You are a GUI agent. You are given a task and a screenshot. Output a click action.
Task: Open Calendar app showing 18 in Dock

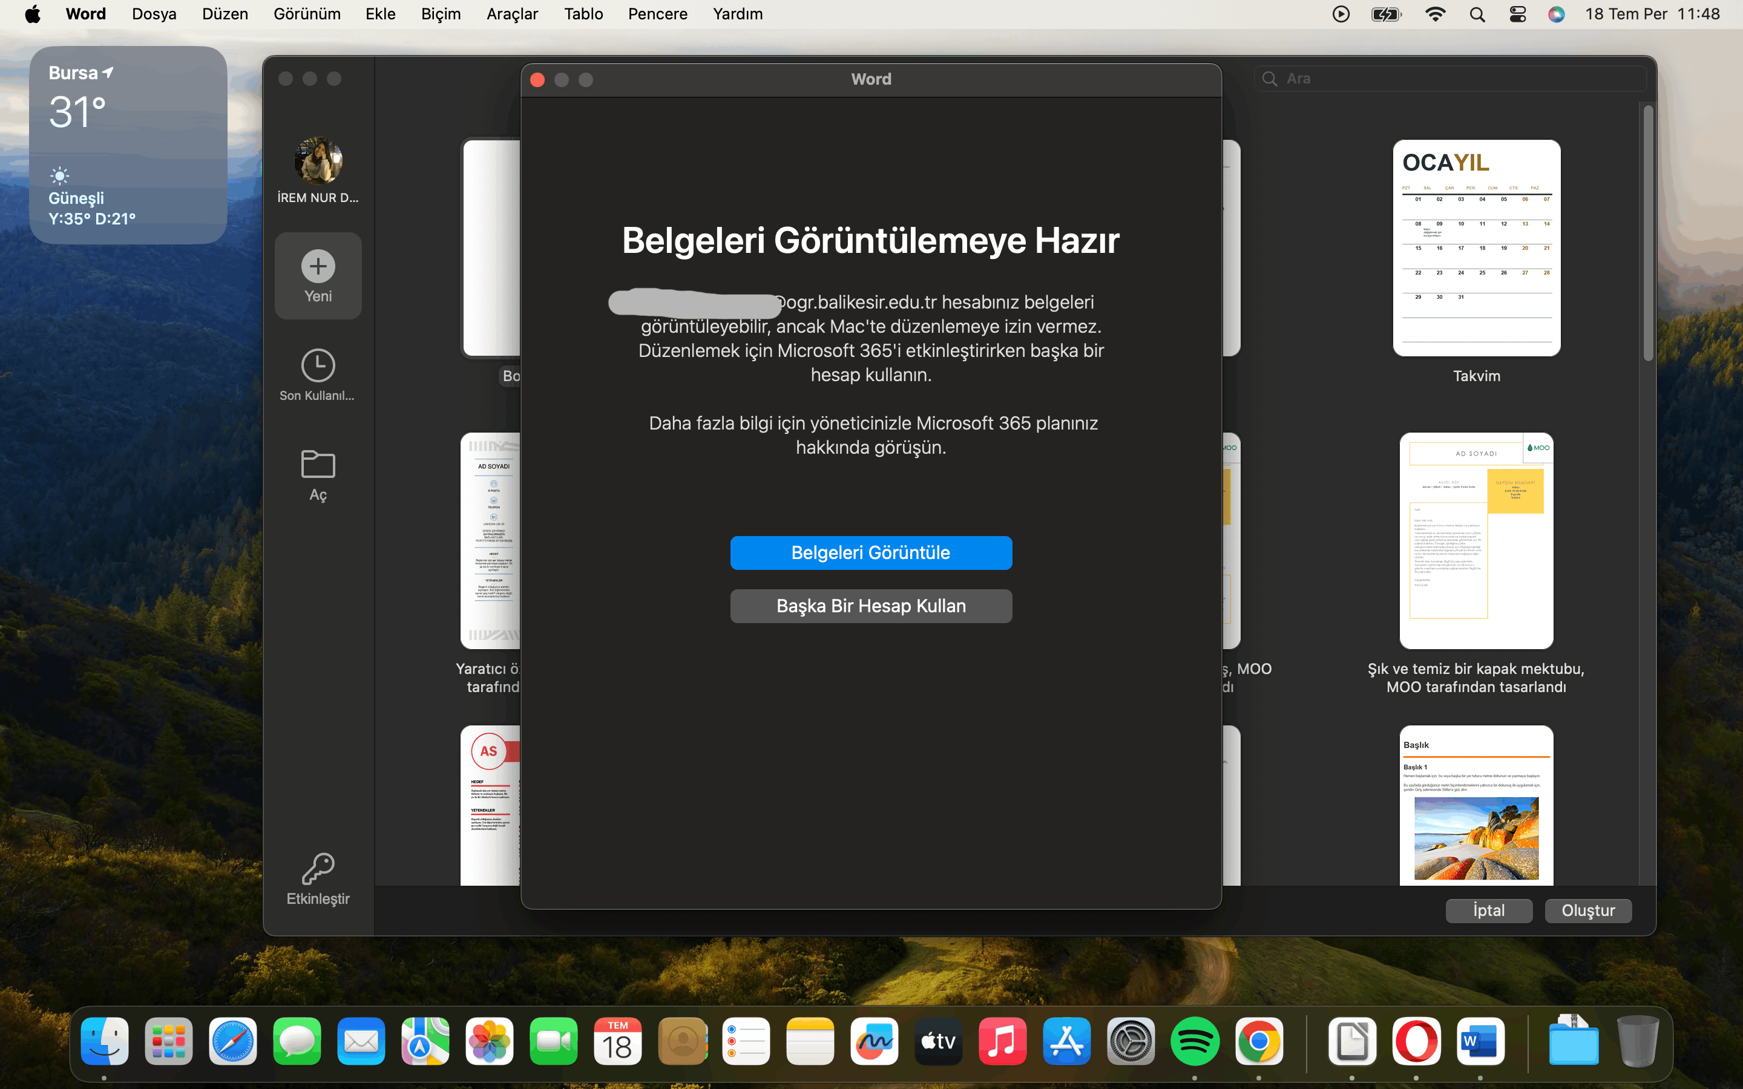point(617,1041)
